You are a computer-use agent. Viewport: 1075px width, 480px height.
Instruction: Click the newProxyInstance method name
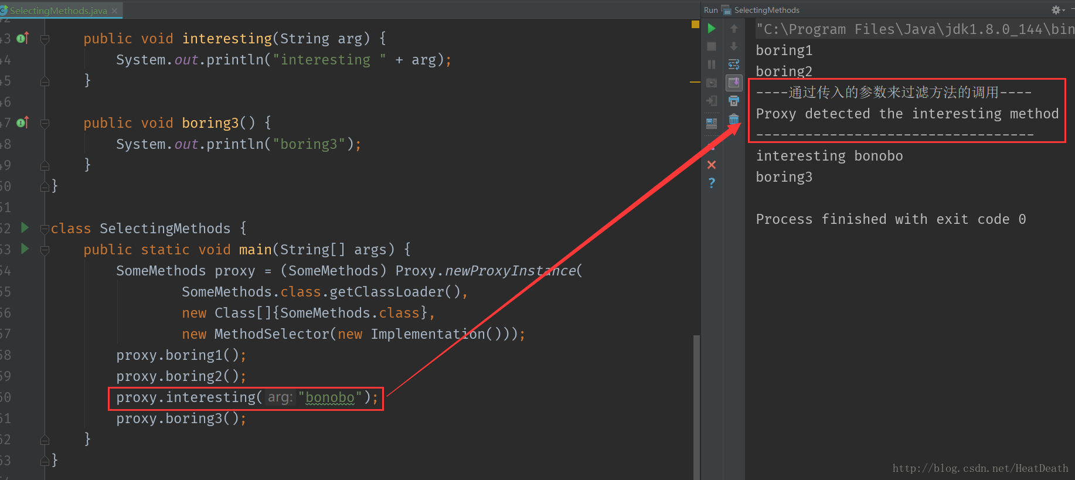point(511,271)
